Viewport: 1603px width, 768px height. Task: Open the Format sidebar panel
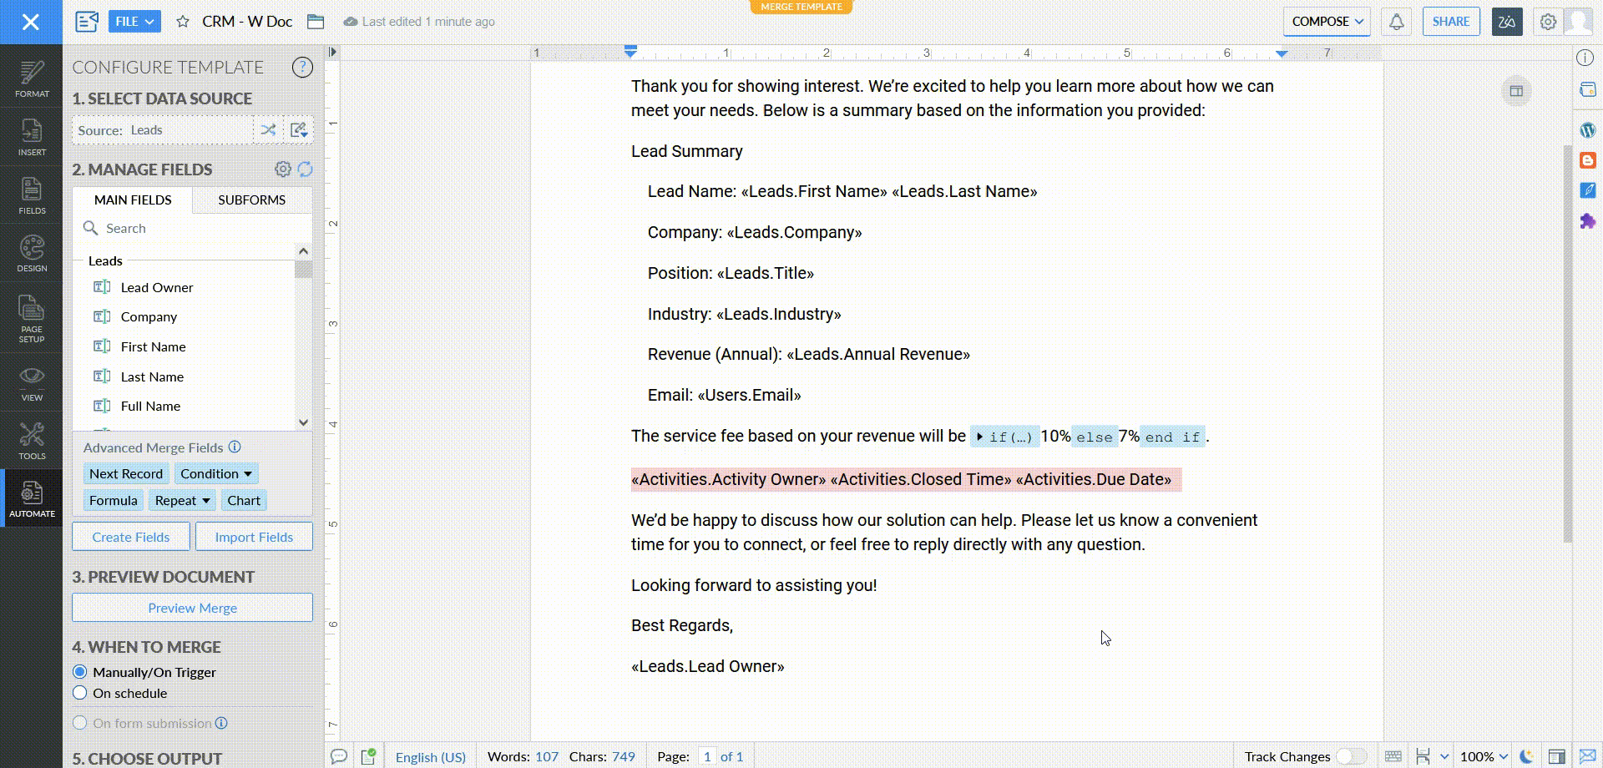click(x=32, y=78)
